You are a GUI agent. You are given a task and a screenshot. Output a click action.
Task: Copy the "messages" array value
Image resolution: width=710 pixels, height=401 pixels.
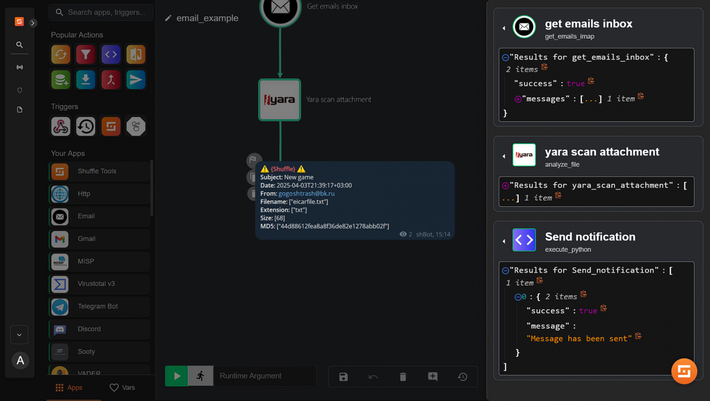[641, 96]
